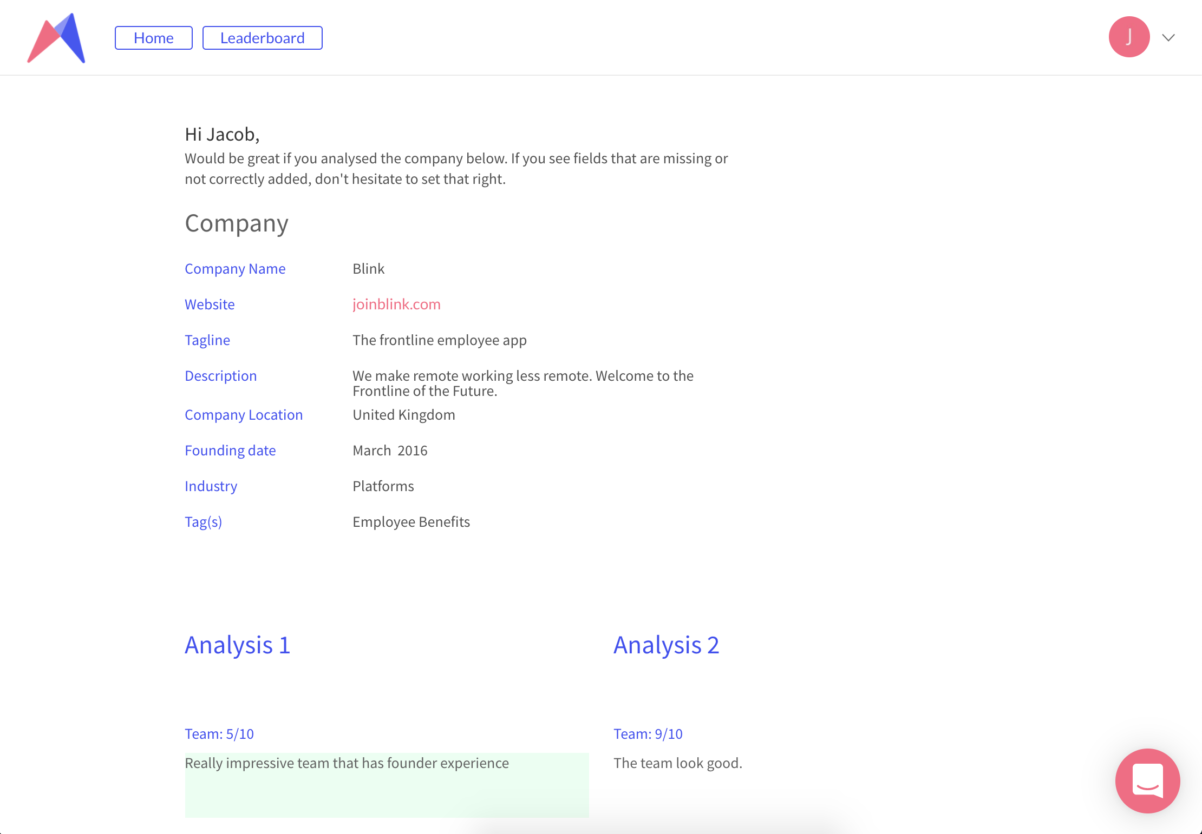The width and height of the screenshot is (1202, 834).
Task: Click the Analysis 2 heading
Action: click(x=666, y=645)
